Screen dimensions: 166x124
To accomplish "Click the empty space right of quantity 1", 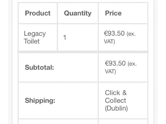I will tap(83, 37).
